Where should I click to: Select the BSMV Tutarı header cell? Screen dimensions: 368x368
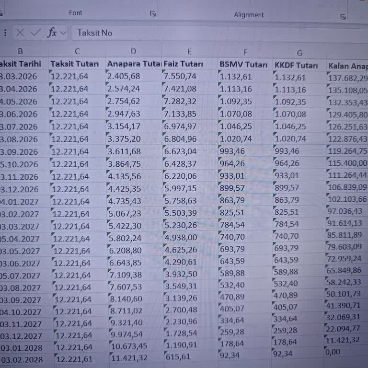click(x=245, y=64)
